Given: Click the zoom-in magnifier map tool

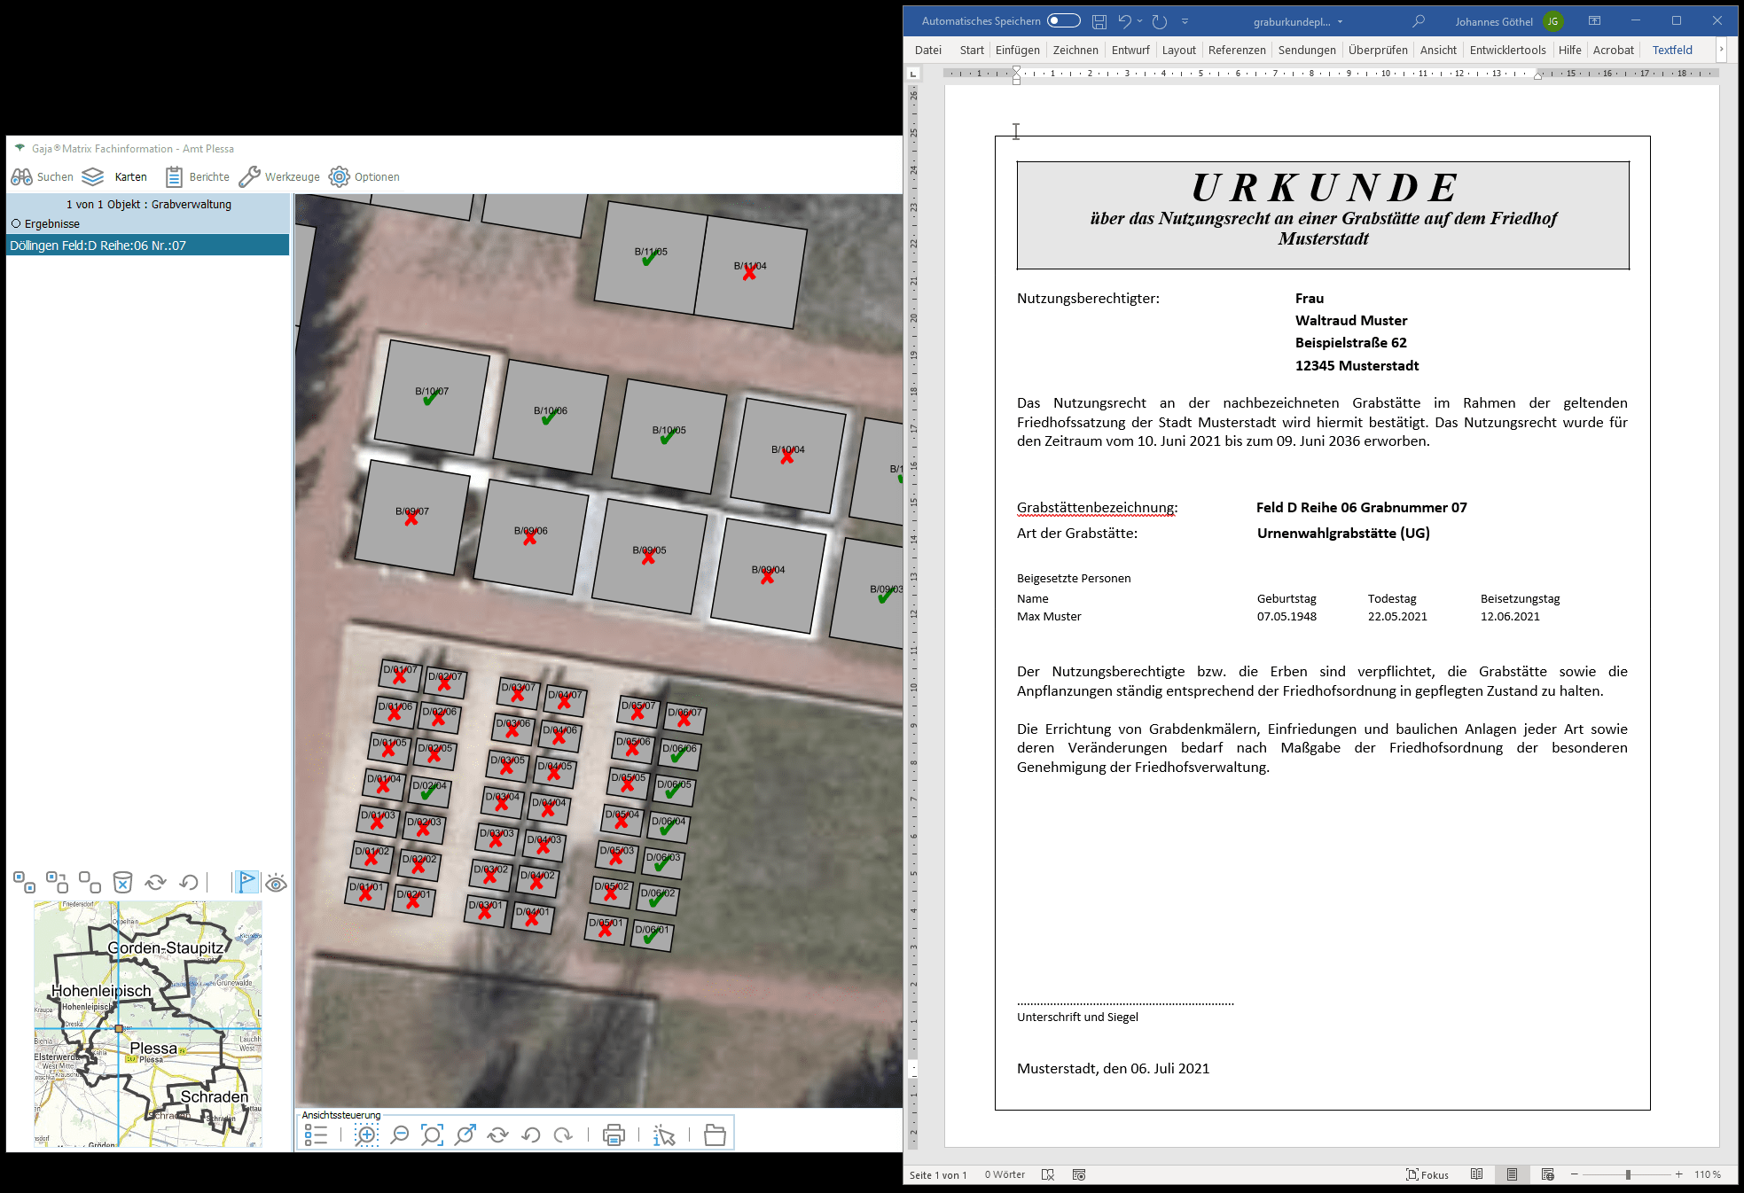Looking at the screenshot, I should 366,1135.
